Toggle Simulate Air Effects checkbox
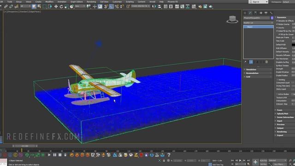Image resolution: width=295 pixels, height=166 pixels. pyautogui.click(x=277, y=21)
